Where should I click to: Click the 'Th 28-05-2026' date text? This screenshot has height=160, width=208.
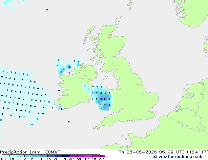pyautogui.click(x=138, y=152)
